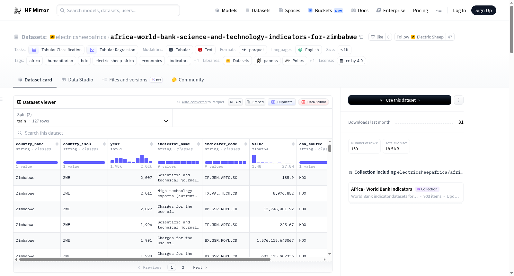The image size is (514, 276).
Task: Click the page vertical scrollbar
Action: click(511, 29)
